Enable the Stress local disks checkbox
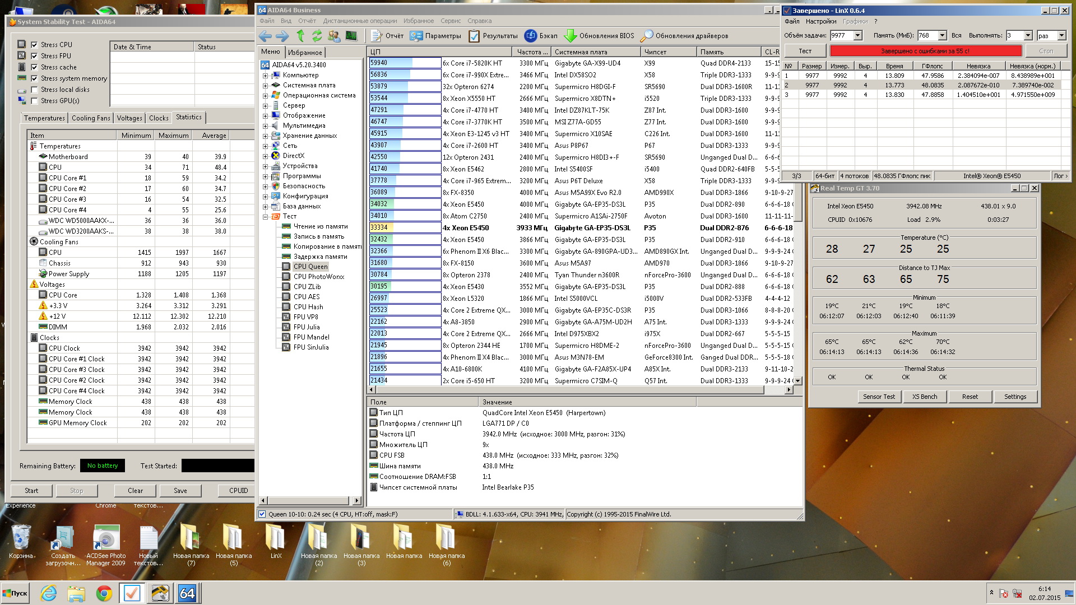Screen dimensions: 1076x605 pyautogui.click(x=34, y=90)
